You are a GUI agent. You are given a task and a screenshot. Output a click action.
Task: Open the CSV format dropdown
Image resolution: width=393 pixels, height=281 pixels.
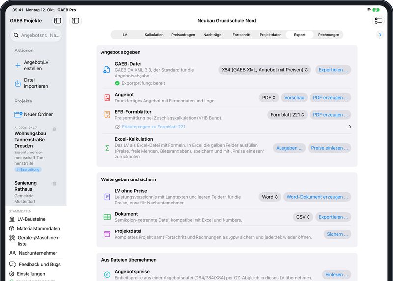(303, 217)
